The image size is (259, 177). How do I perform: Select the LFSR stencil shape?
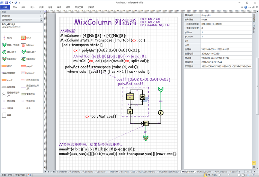(23, 37)
